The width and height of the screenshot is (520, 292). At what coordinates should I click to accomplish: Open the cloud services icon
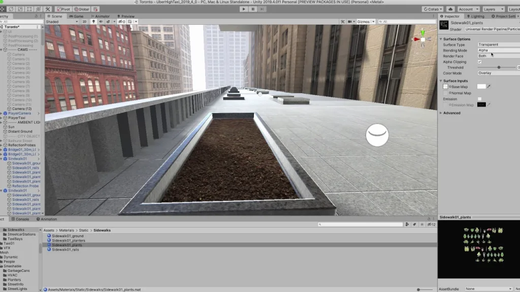[x=449, y=9]
